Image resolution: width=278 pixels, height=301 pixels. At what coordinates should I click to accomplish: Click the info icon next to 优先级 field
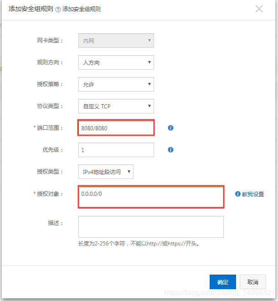click(170, 149)
